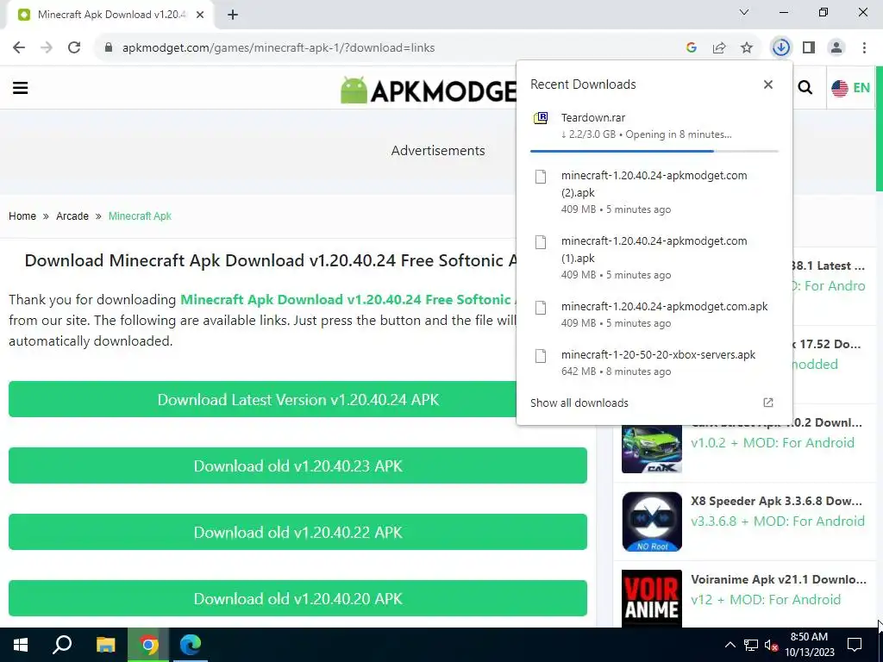Viewport: 883px width, 662px height.
Task: Go back with the browser back arrow
Action: (x=19, y=47)
